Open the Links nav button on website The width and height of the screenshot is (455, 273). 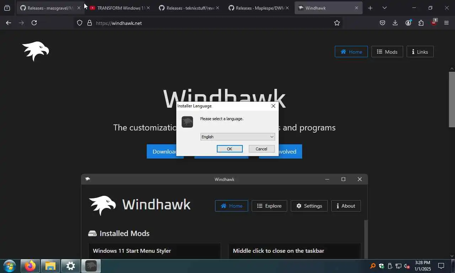click(420, 52)
